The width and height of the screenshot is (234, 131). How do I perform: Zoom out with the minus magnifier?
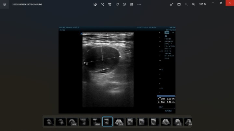tap(186, 4)
